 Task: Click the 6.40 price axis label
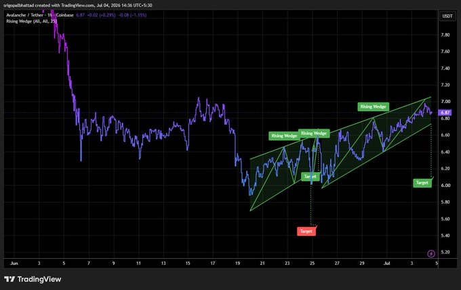click(x=445, y=152)
